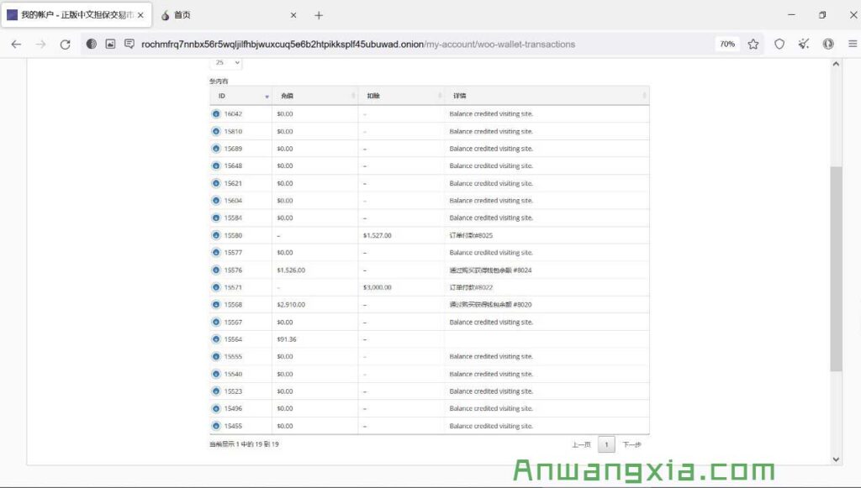
Task: Click the $1,527.00 debit amount
Action: pos(378,235)
